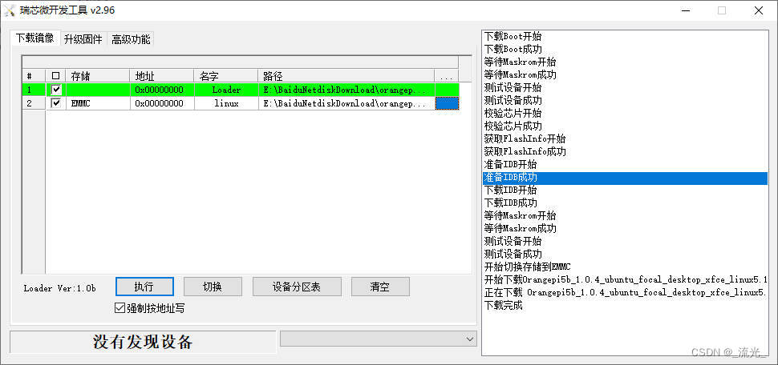Click the Loader row path cell
The width and height of the screenshot is (778, 365).
pyautogui.click(x=346, y=90)
